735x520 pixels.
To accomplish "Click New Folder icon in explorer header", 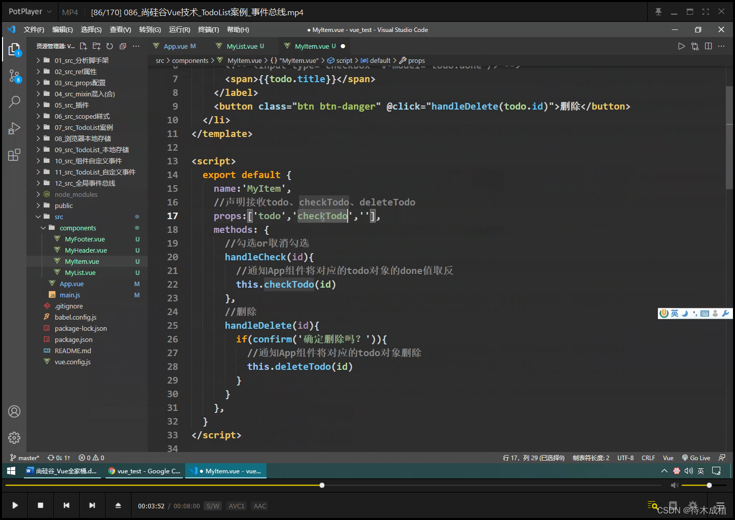I will [96, 46].
